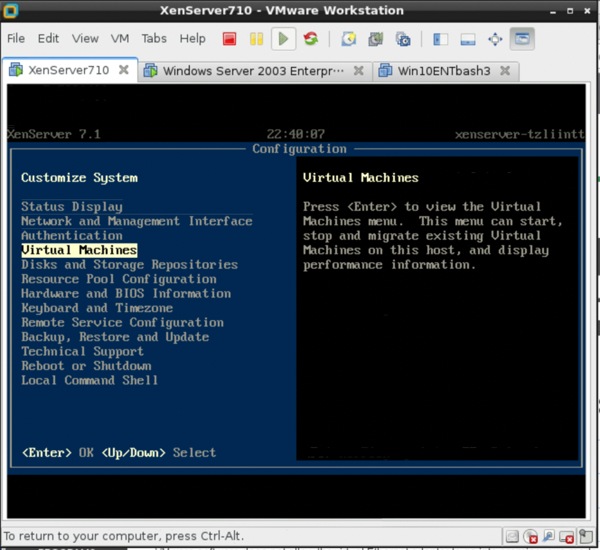This screenshot has width=600, height=550.
Task: Select the Authentication entry
Action: (x=72, y=236)
